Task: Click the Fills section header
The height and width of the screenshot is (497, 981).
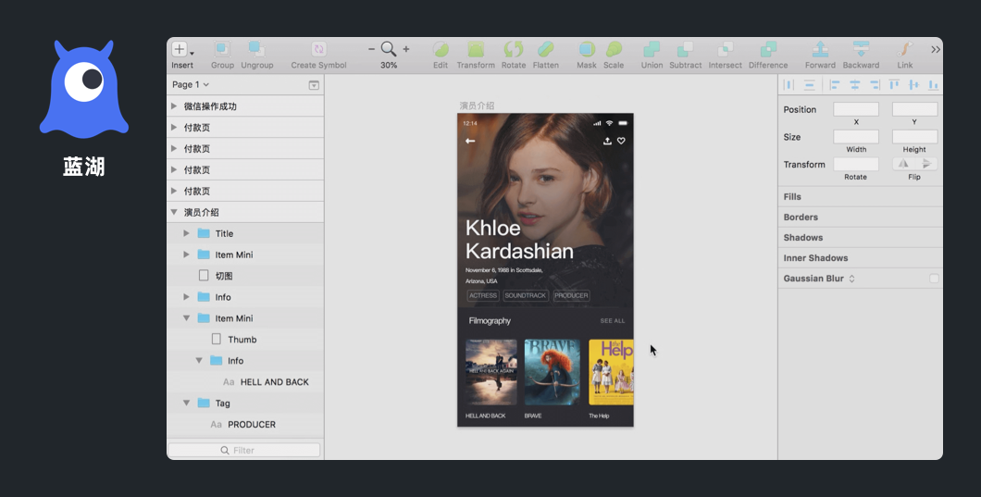Action: click(861, 196)
